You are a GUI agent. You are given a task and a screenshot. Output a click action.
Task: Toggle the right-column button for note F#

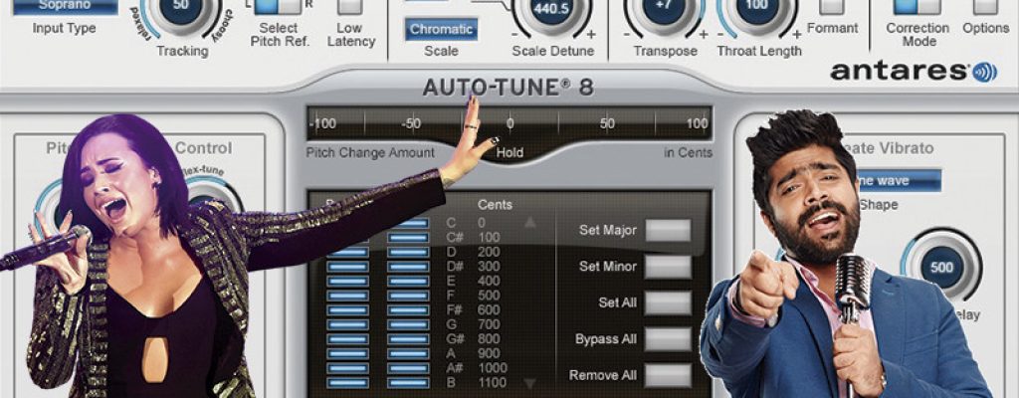[x=408, y=309]
